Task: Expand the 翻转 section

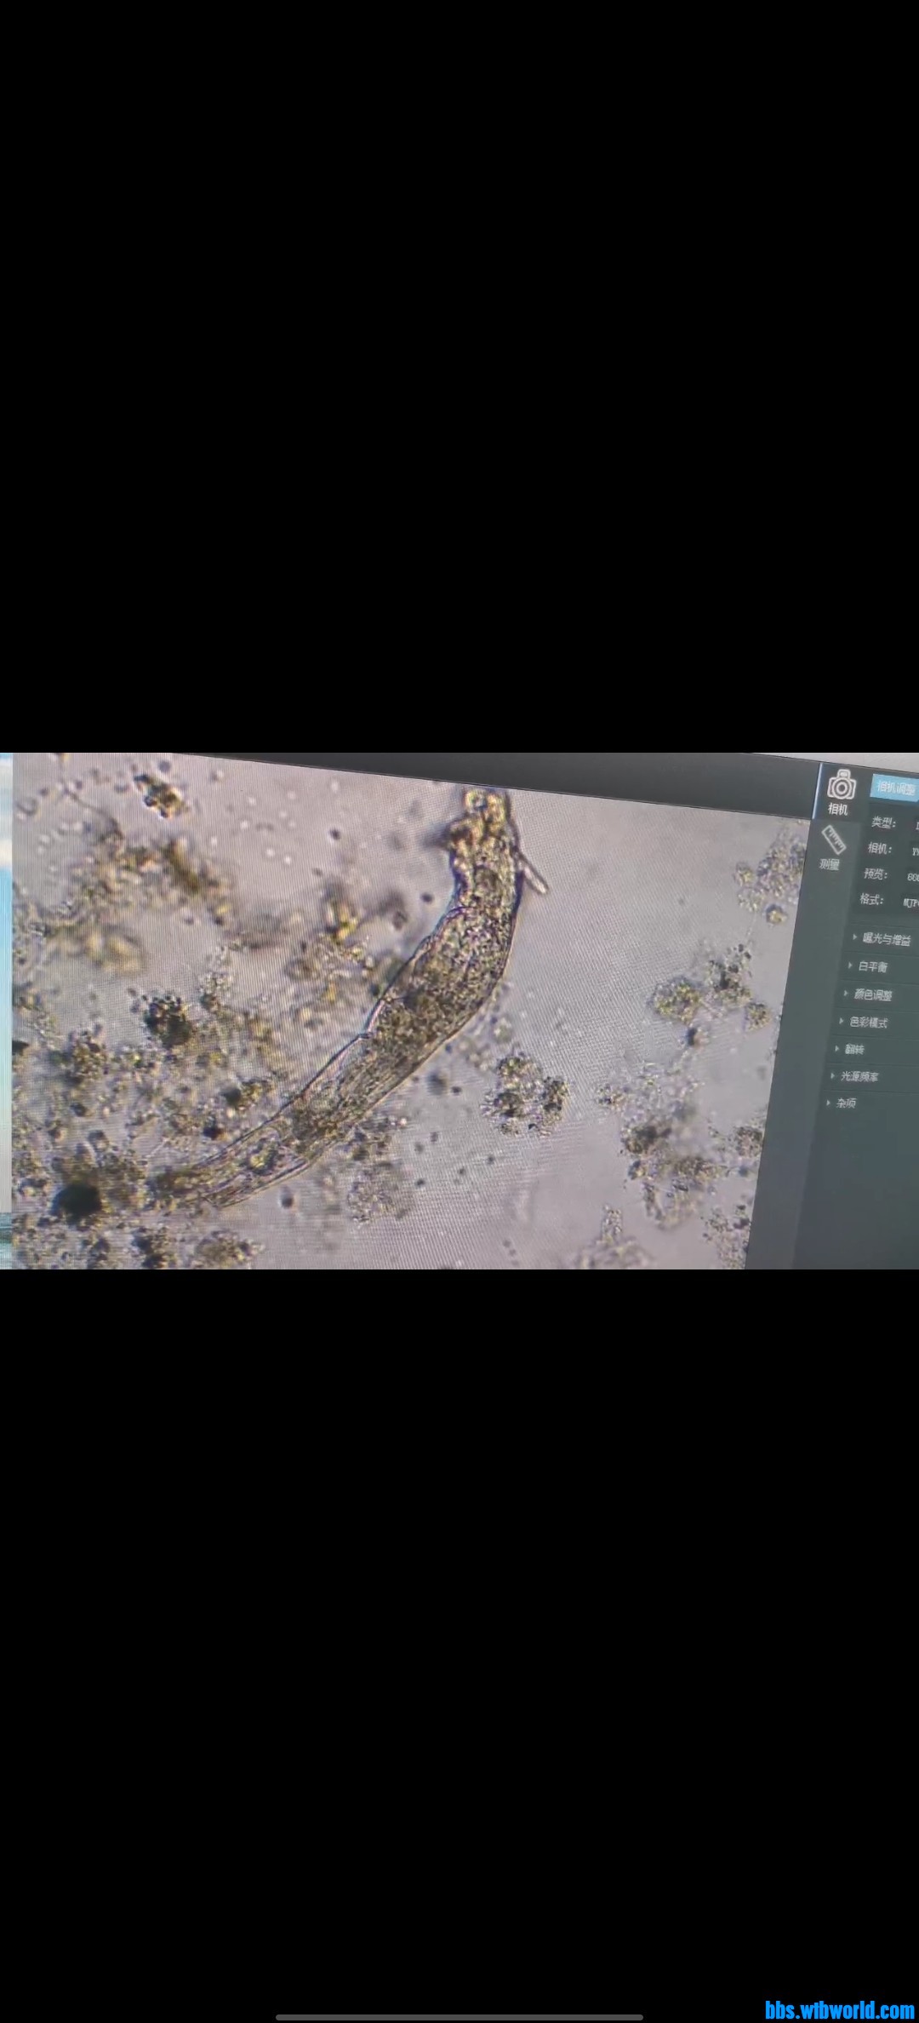Action: tap(853, 1049)
